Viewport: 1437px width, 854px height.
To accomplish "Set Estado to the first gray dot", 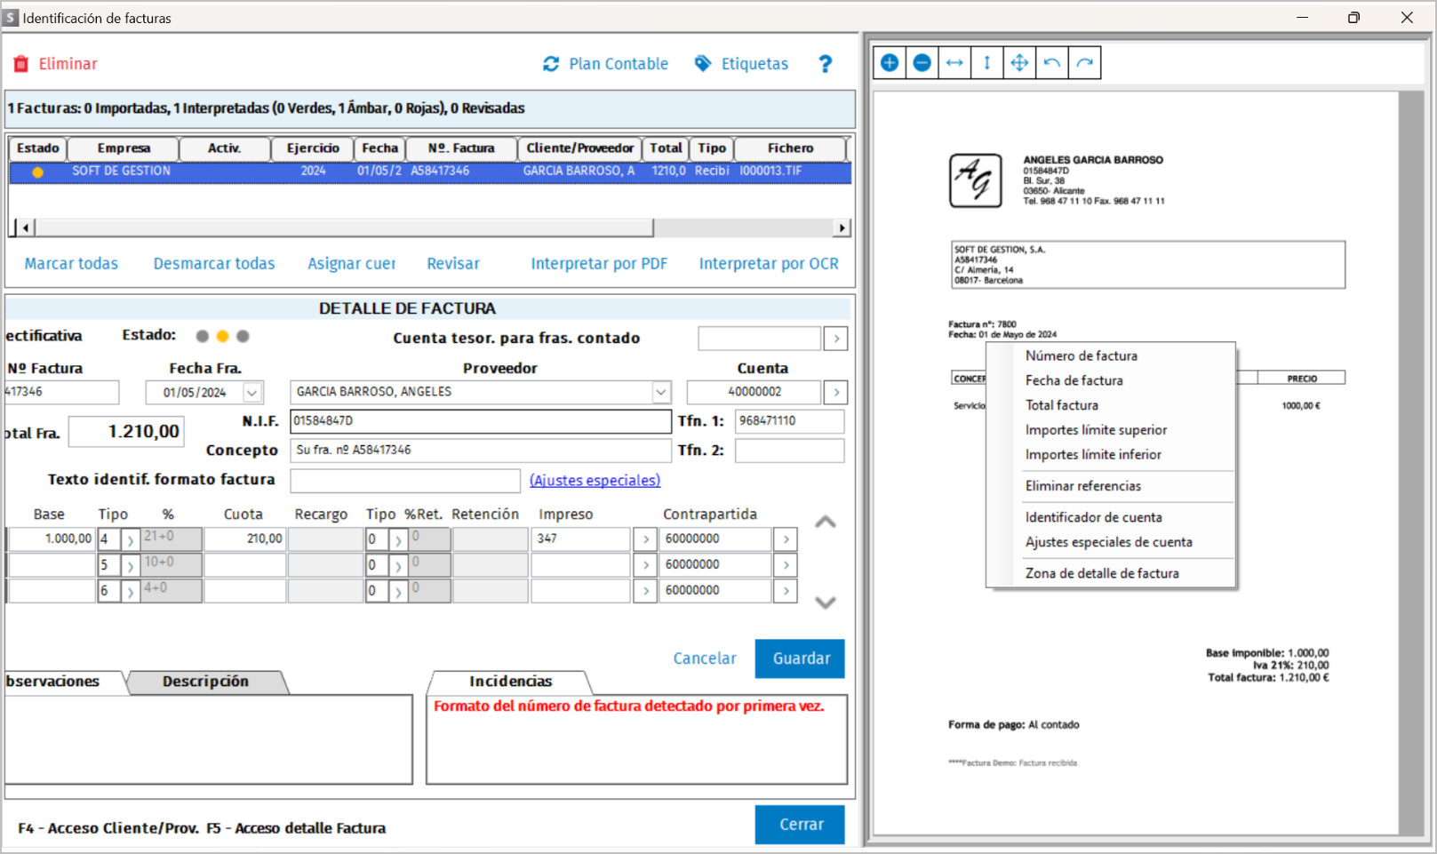I will pyautogui.click(x=203, y=336).
